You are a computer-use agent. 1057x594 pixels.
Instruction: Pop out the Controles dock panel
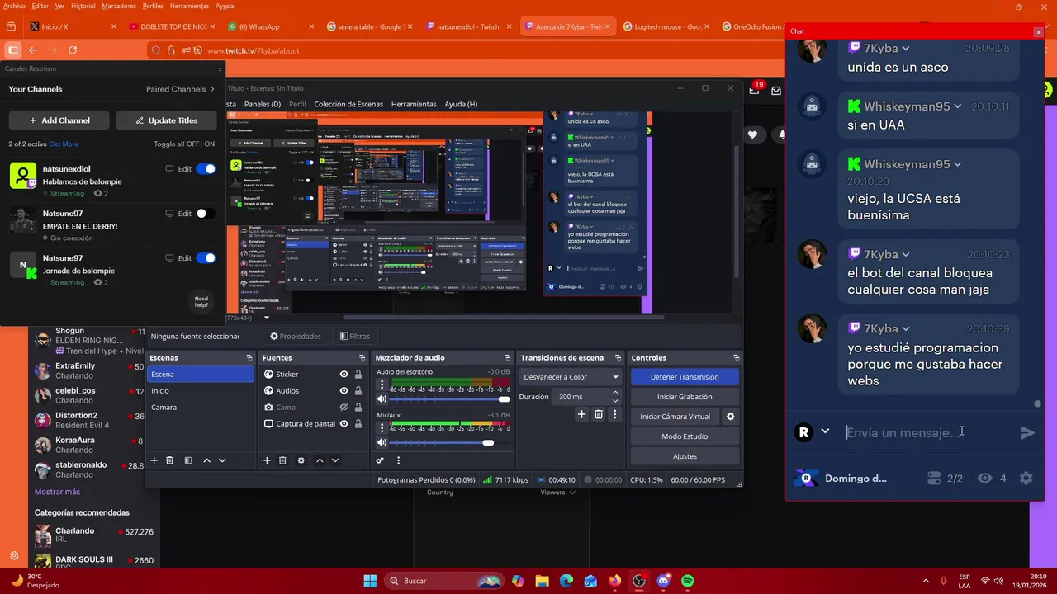pos(736,358)
